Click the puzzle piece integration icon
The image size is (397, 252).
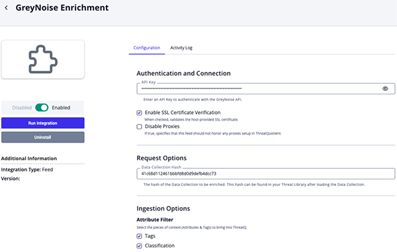[43, 59]
